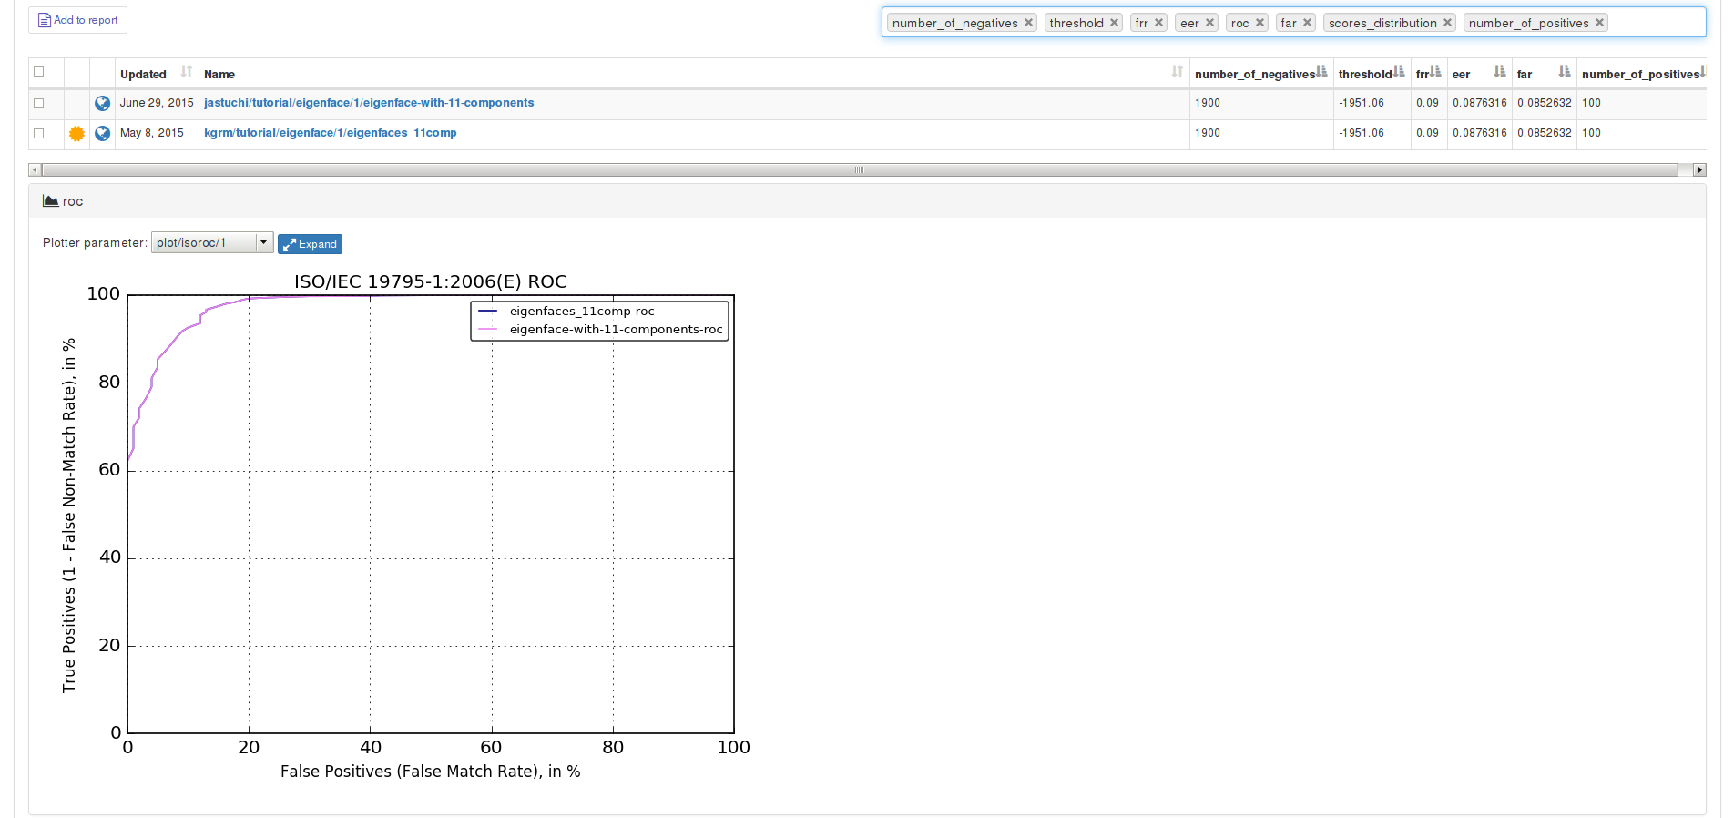
Task: Open jastuchi eigenface-with-11-components link
Action: click(369, 103)
